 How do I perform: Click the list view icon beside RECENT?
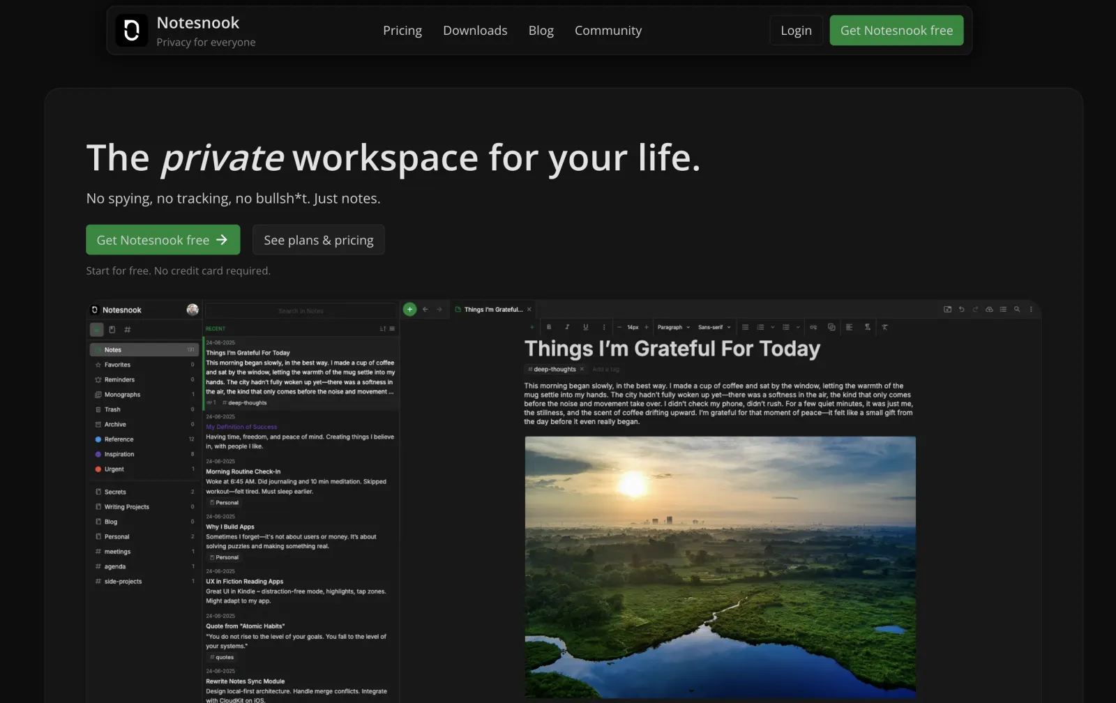coord(392,328)
